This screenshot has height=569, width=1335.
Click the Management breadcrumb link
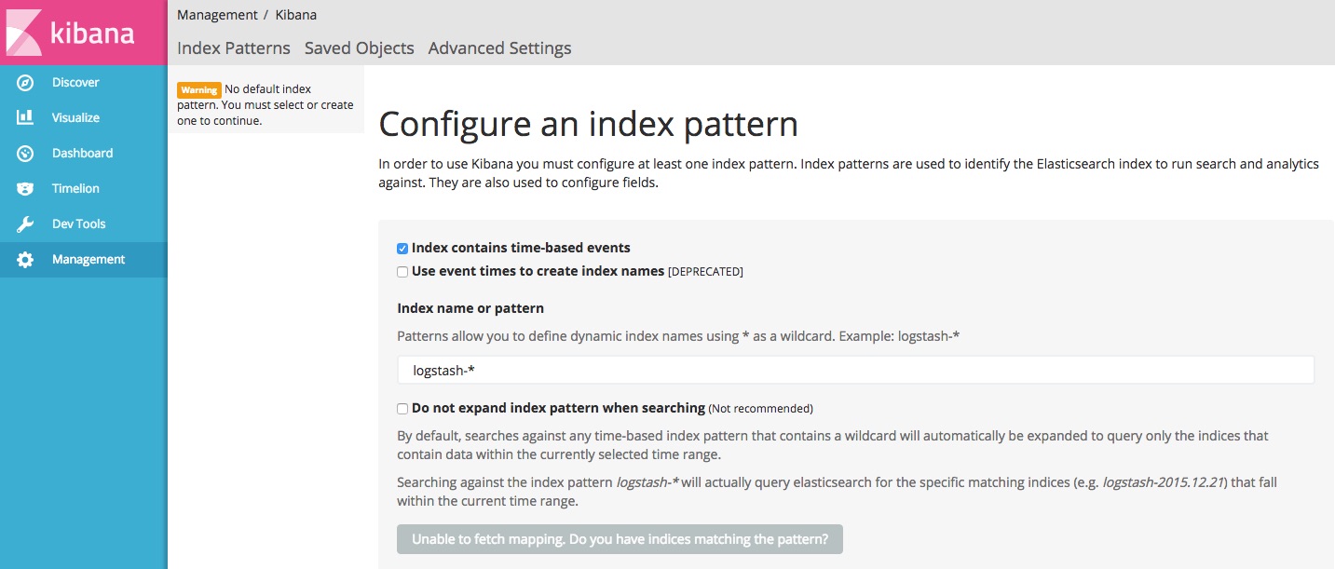217,15
